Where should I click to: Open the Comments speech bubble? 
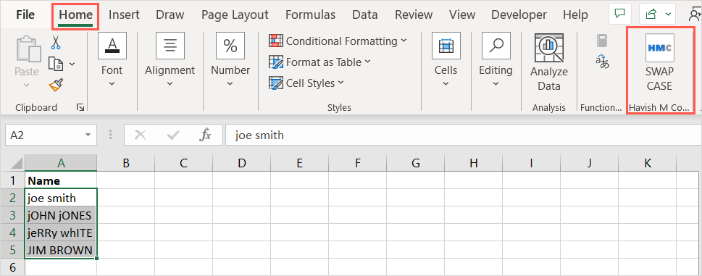pos(620,14)
